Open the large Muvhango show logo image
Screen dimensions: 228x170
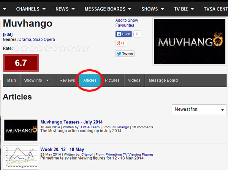click(190, 42)
